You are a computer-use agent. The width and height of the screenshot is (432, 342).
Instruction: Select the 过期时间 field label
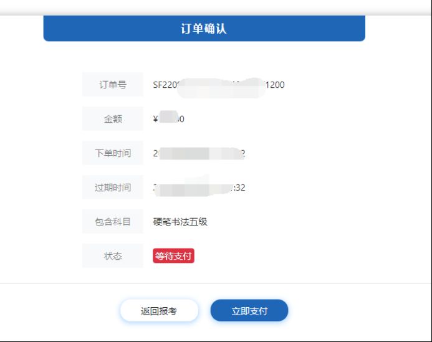click(113, 188)
